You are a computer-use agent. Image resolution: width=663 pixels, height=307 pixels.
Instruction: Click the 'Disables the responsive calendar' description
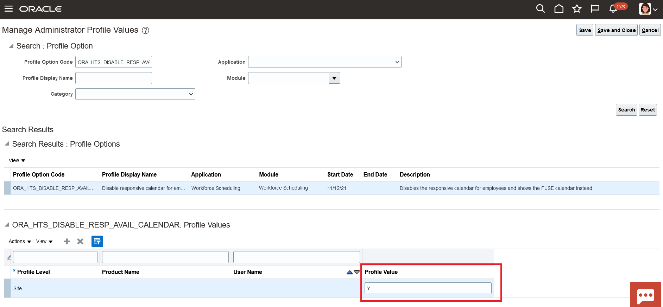496,188
